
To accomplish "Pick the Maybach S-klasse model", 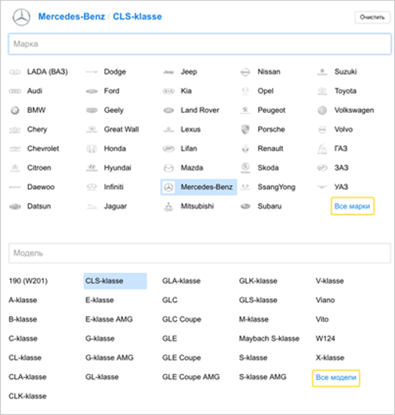I will click(269, 338).
